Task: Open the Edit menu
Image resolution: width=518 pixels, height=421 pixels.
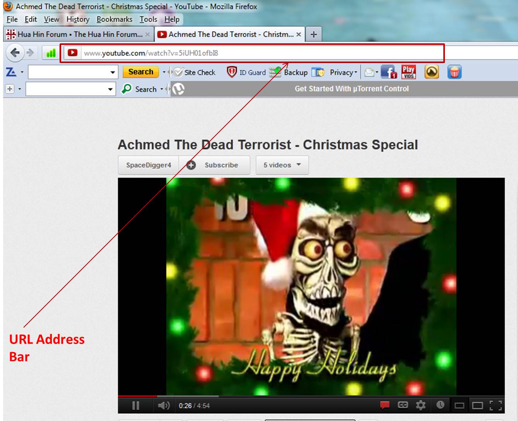Action: tap(31, 19)
